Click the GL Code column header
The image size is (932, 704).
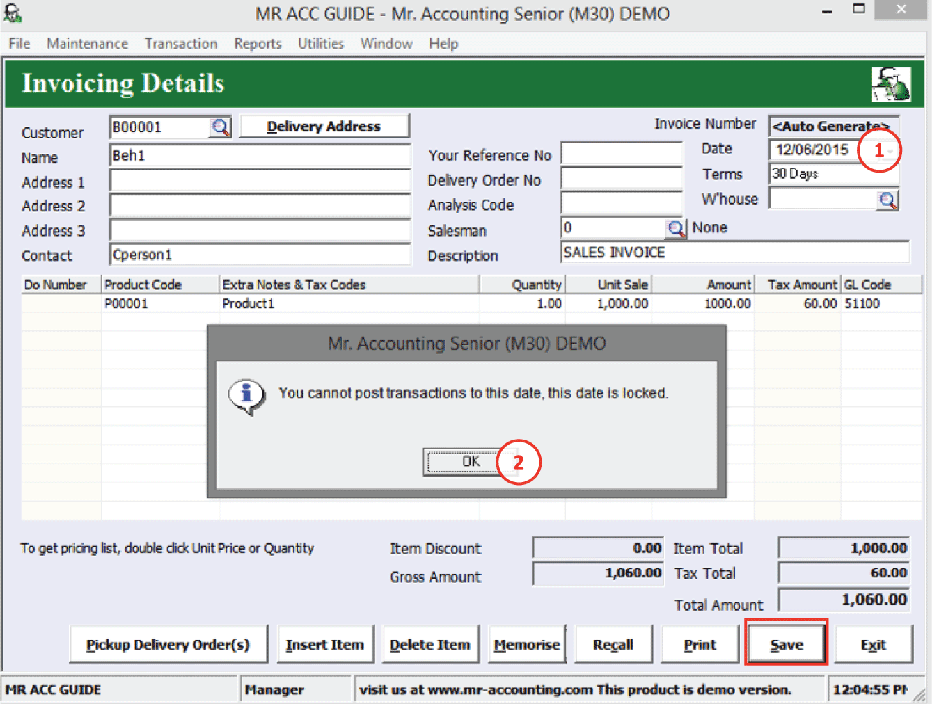point(881,285)
